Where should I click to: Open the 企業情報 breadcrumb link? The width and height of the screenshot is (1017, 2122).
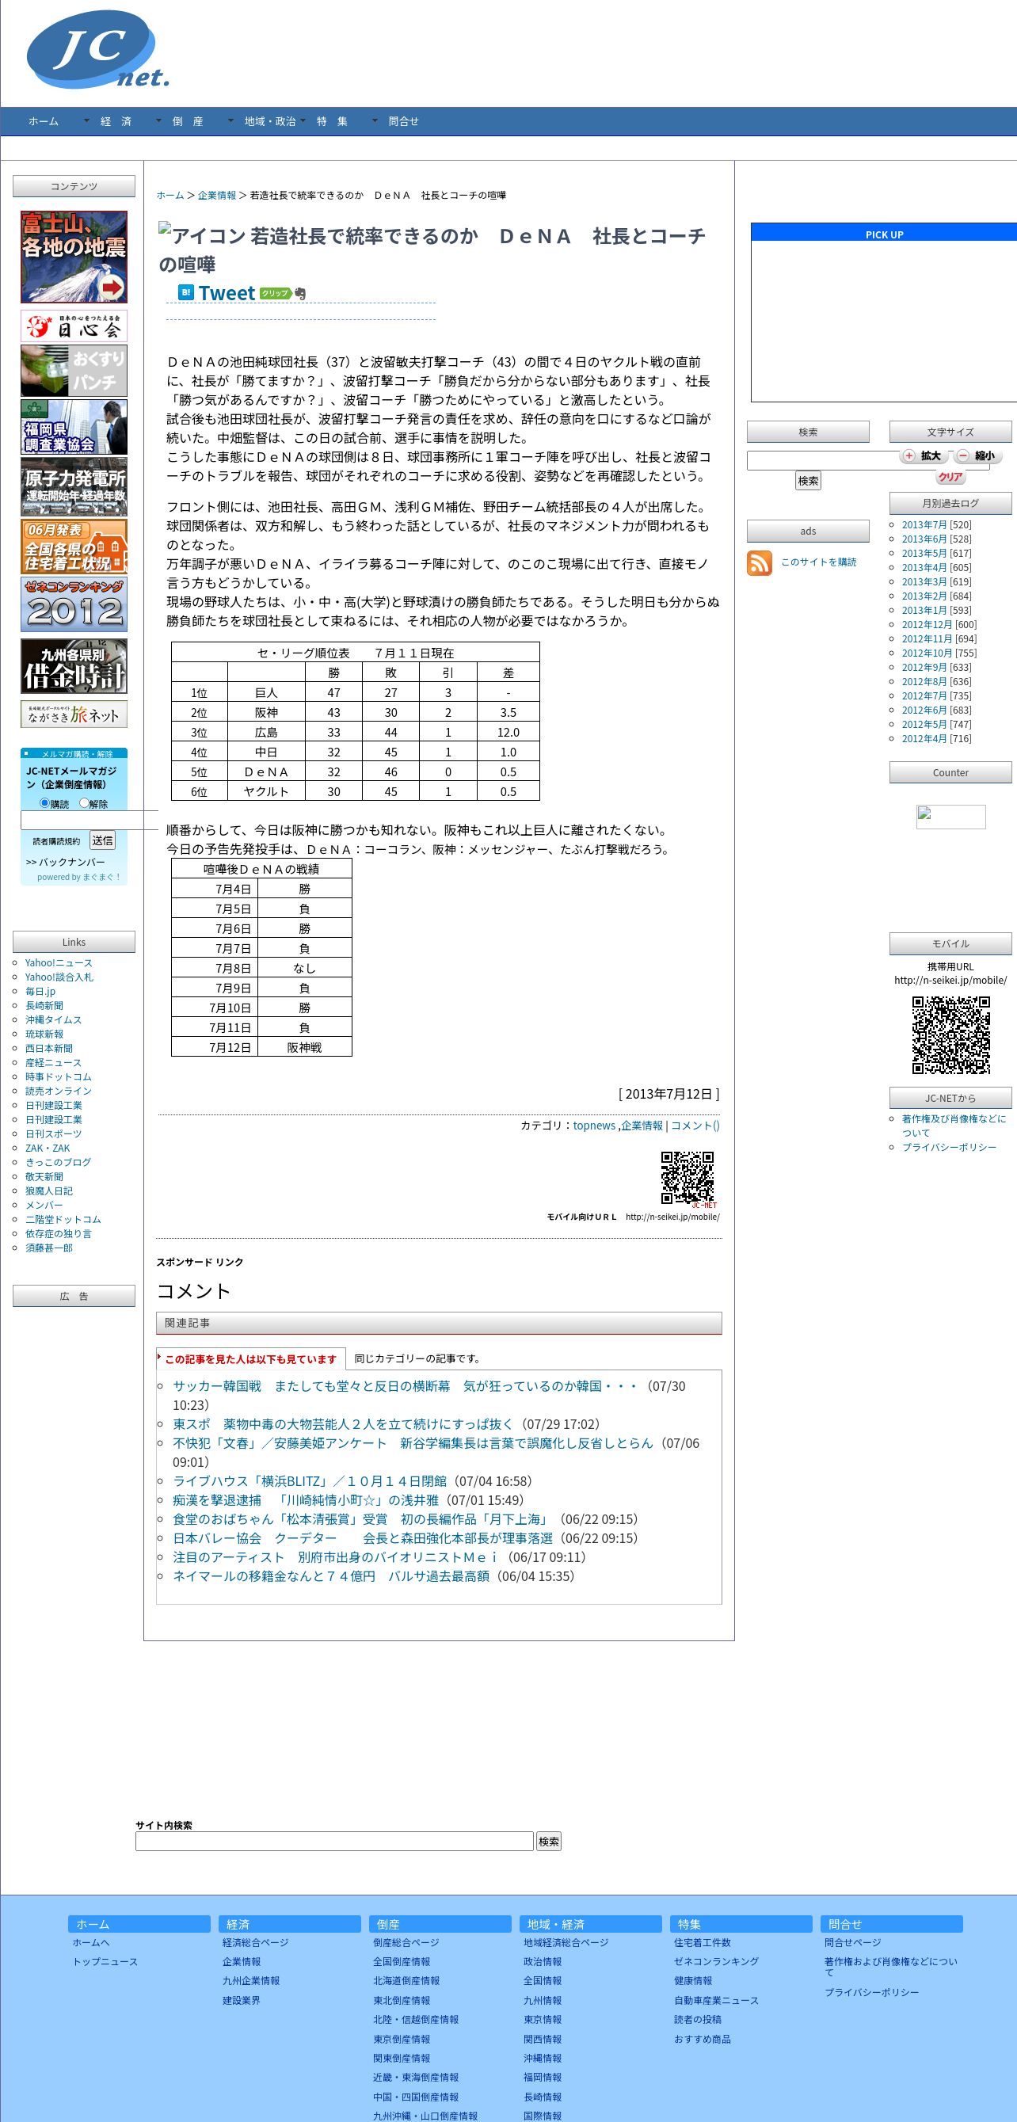pos(216,195)
